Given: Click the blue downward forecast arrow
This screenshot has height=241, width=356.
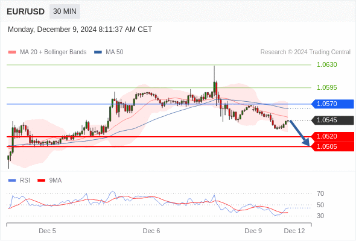Looking at the screenshot, I should [x=299, y=133].
